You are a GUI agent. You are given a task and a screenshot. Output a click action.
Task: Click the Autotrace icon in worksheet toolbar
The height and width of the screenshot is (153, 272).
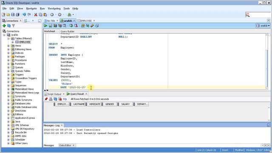(60, 25)
